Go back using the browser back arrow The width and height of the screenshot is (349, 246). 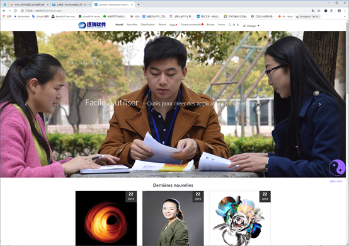4,11
